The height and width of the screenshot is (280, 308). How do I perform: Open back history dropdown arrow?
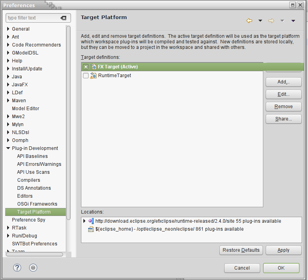[x=260, y=21]
